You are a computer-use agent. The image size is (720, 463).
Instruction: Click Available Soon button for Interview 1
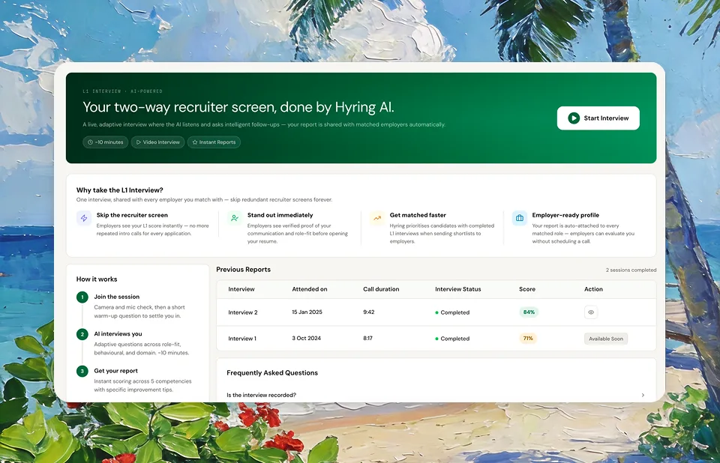606,339
